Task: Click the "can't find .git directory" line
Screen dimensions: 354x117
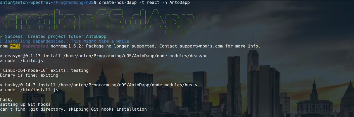Action: tap(73, 109)
